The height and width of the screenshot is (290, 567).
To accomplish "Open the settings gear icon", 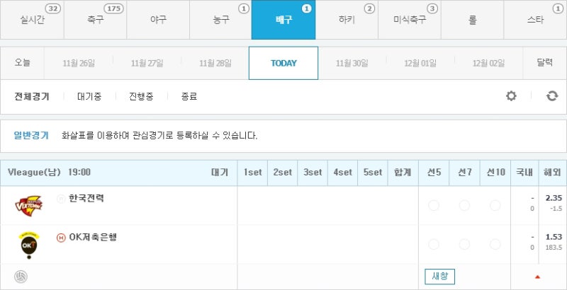I will tap(511, 96).
